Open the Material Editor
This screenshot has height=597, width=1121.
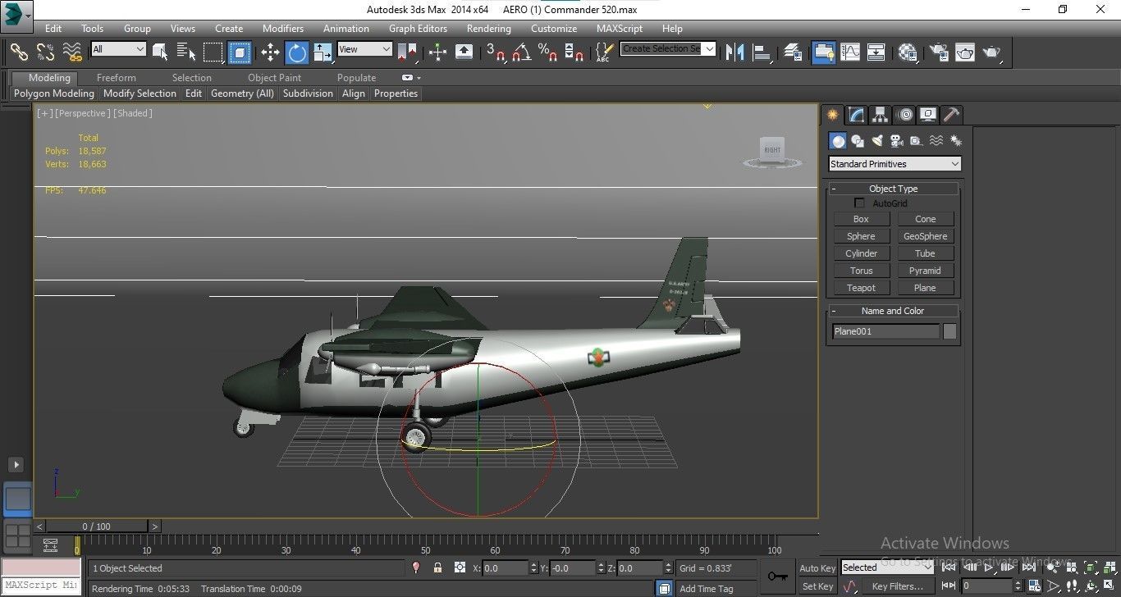pos(907,52)
